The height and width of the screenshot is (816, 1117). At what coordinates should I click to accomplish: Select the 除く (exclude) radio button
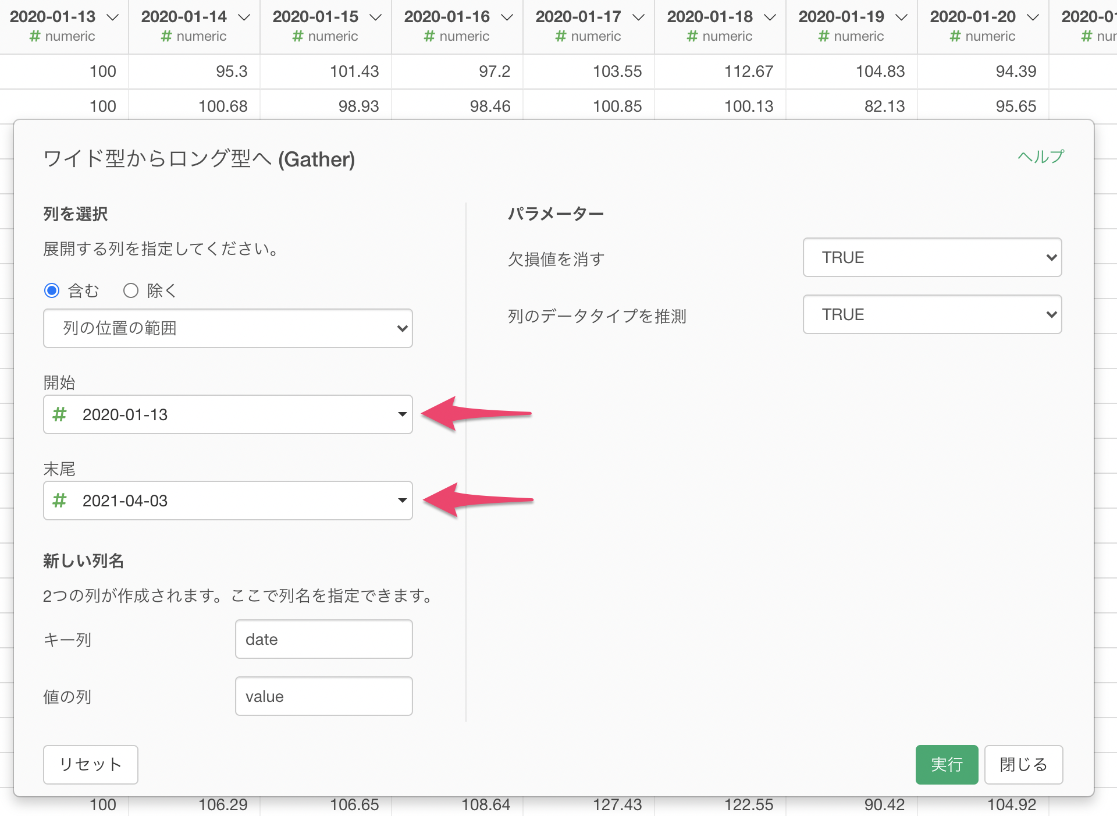point(131,290)
